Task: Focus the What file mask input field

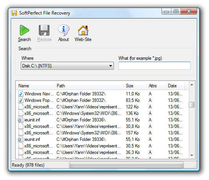Action: pos(155,65)
